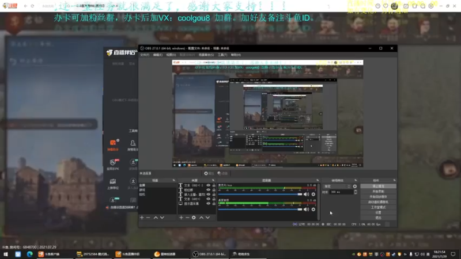
Task: Move scene down with arrow icon
Action: click(x=162, y=218)
